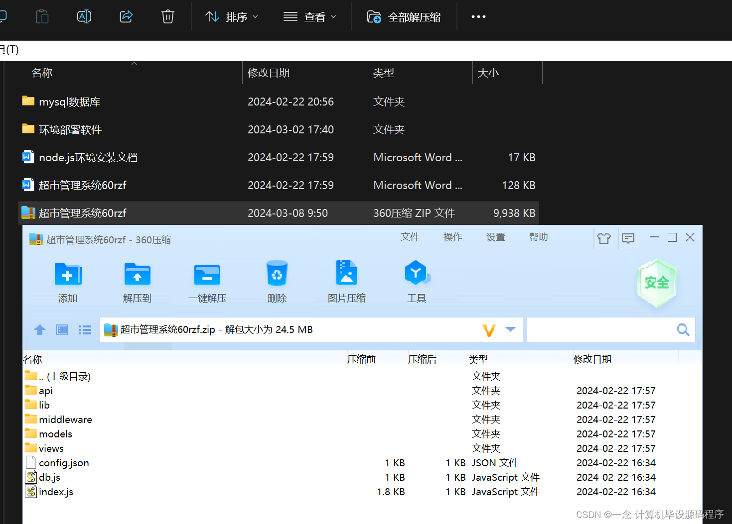Screen dimensions: 732x524
Task: Open the 排序 (Sort) dropdown
Action: (231, 16)
